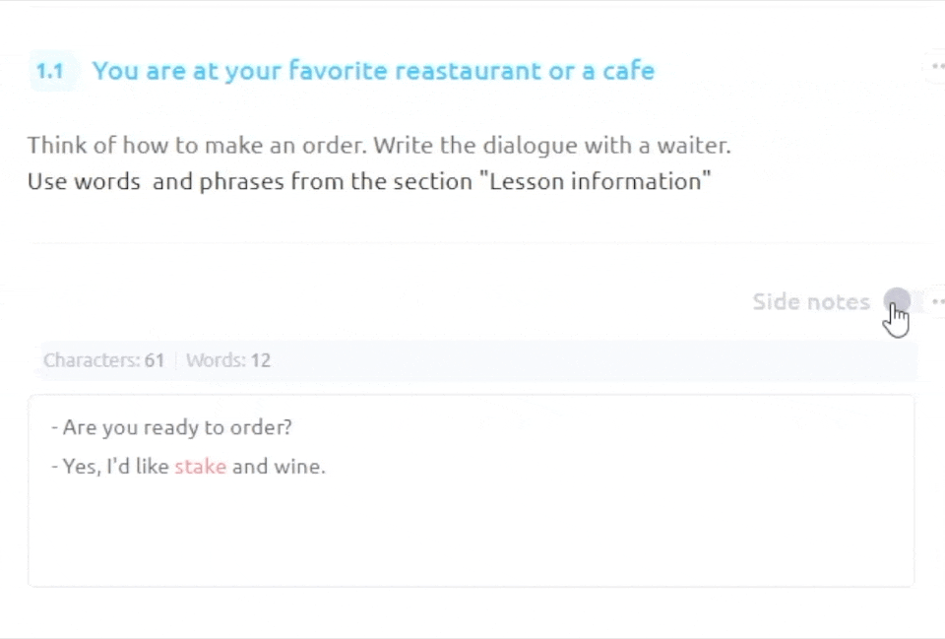
Task: Click the restaurant or cafe exercise title
Action: click(373, 71)
